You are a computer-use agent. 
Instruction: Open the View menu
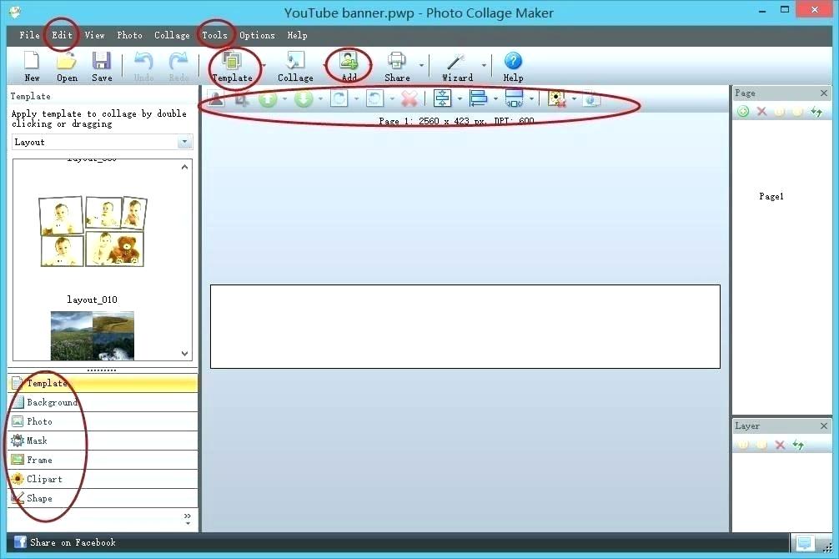[94, 35]
